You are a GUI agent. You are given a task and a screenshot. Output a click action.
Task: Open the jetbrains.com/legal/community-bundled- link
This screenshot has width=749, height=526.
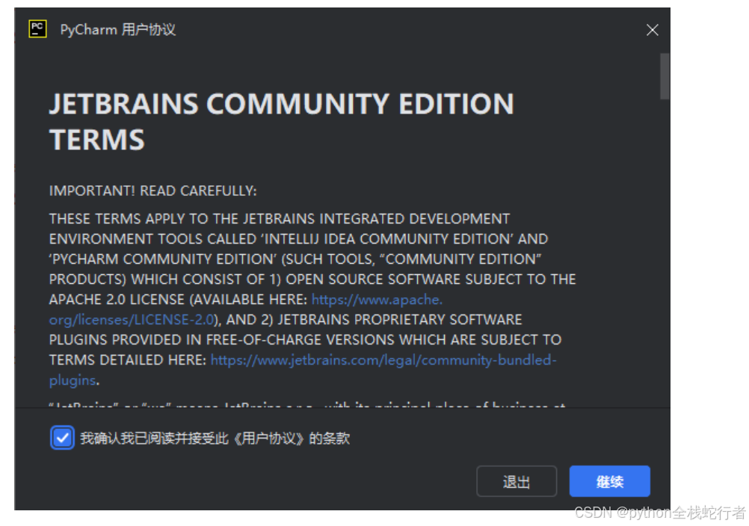click(x=383, y=360)
